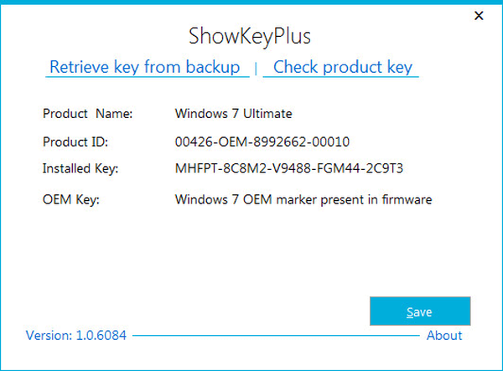Viewport: 503px width, 371px height.
Task: Select the OEM Key label
Action: click(x=71, y=199)
